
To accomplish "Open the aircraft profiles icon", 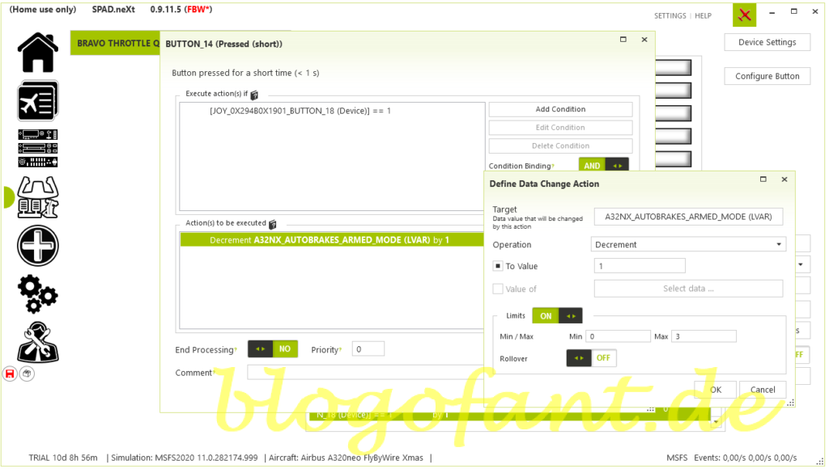I will tap(37, 101).
